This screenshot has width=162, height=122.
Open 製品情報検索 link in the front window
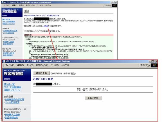point(11,117)
